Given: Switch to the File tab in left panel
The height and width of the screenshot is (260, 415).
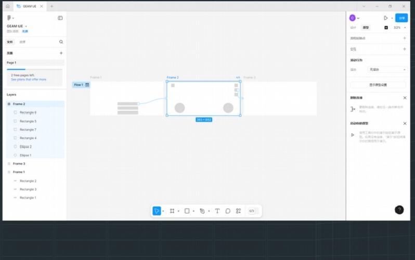Looking at the screenshot, I should tap(10, 42).
